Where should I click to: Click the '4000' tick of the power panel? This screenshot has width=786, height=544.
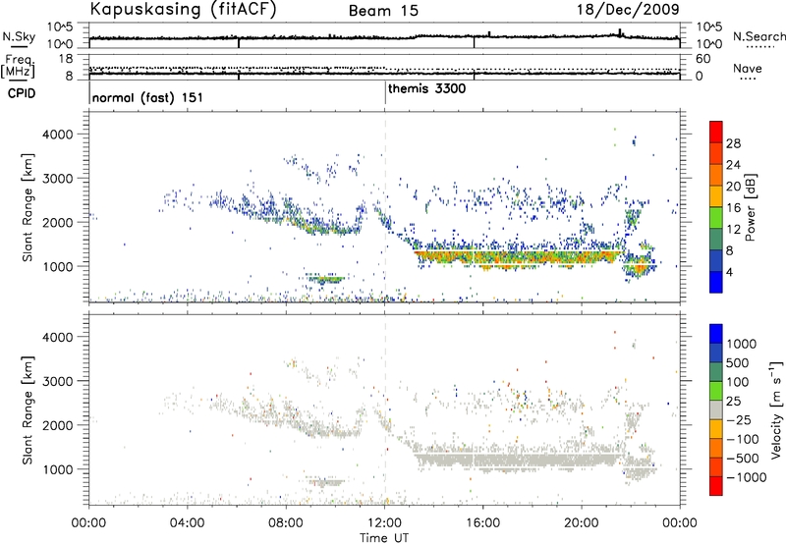57,135
